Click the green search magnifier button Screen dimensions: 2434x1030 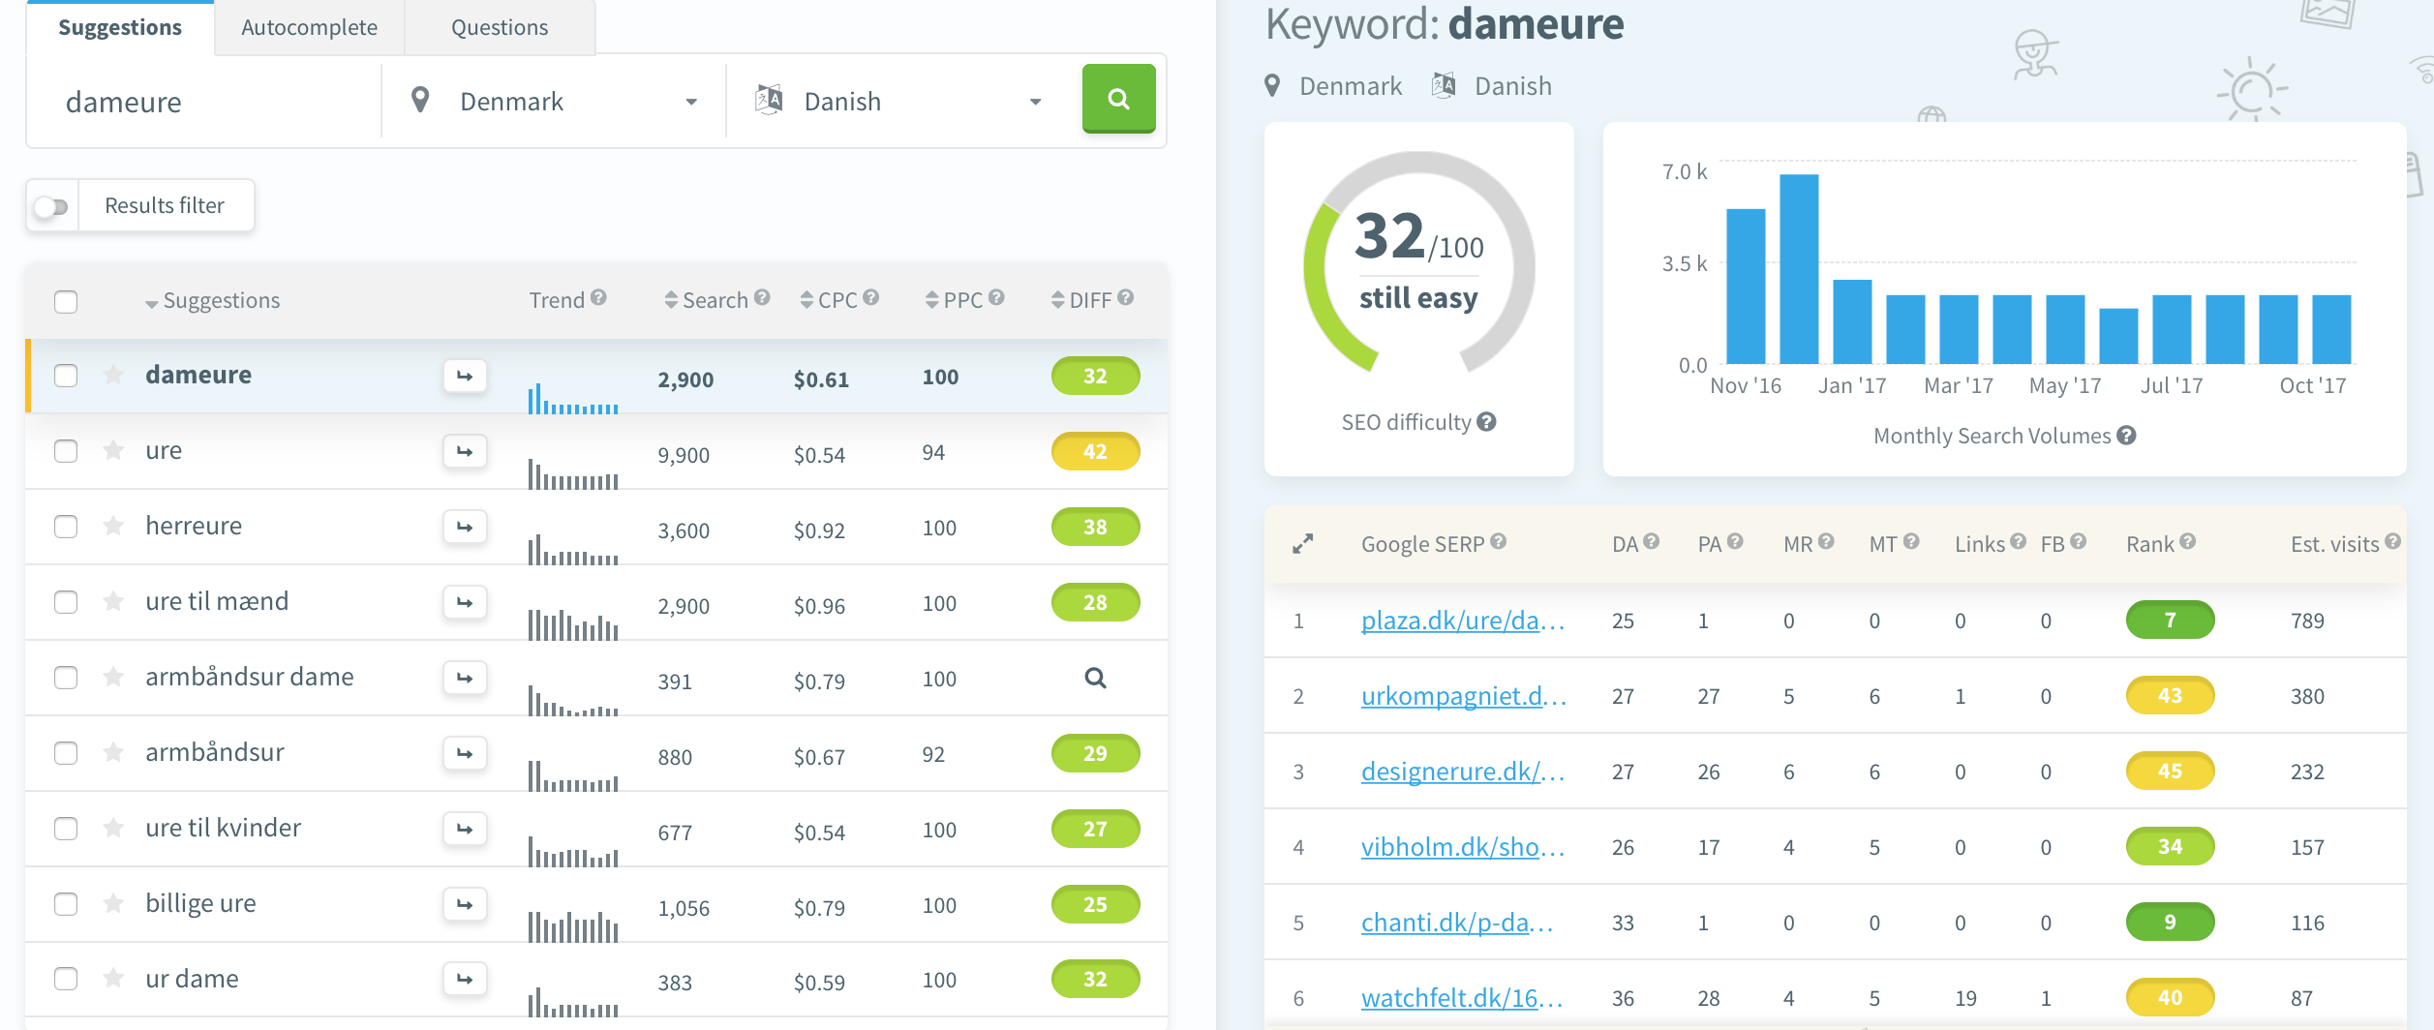point(1118,99)
